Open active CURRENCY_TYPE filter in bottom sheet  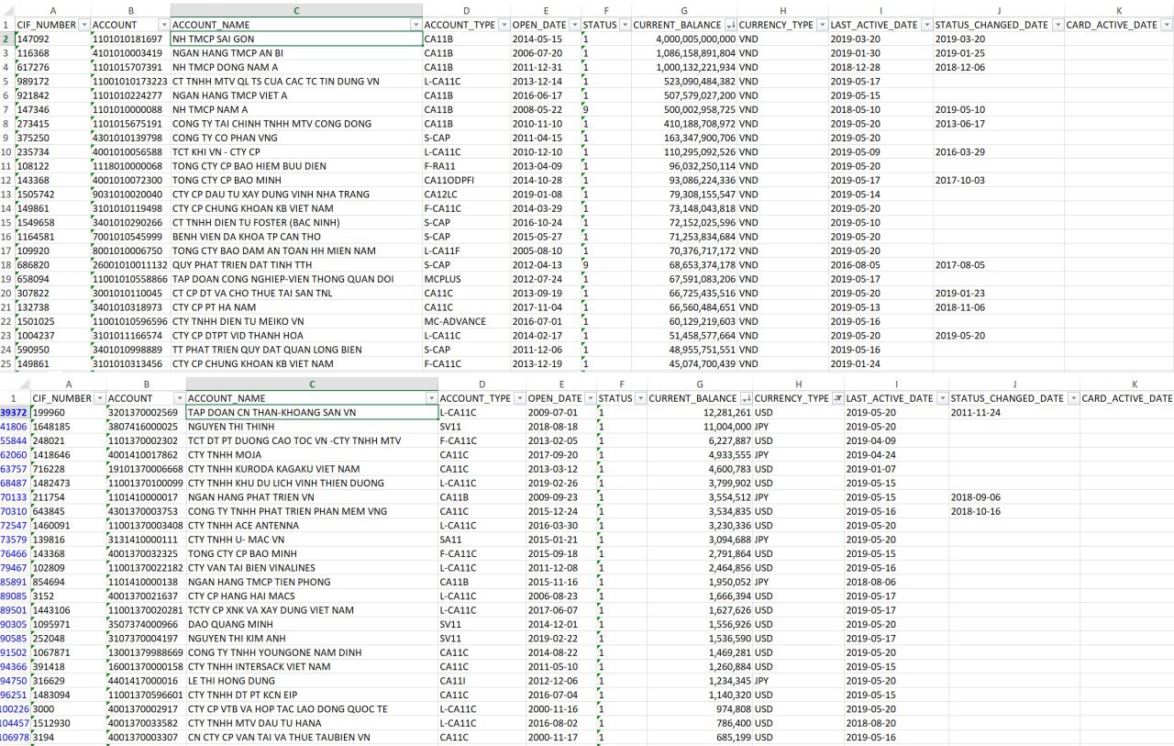(x=836, y=398)
